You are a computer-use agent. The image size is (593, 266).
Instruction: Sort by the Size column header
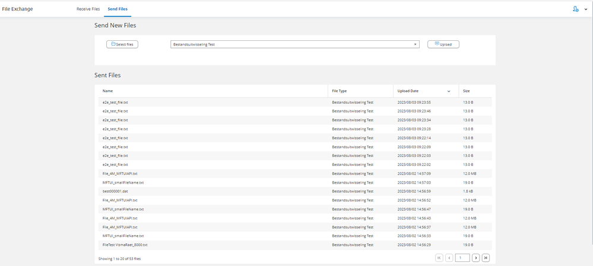[x=467, y=91]
